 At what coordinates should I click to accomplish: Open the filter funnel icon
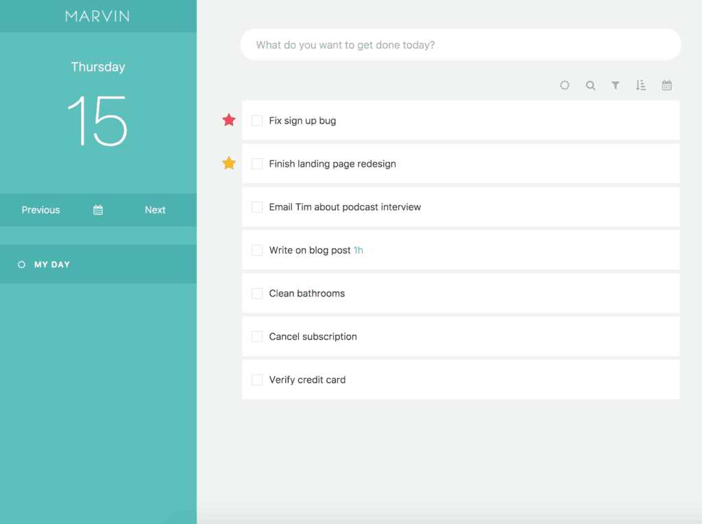[616, 85]
